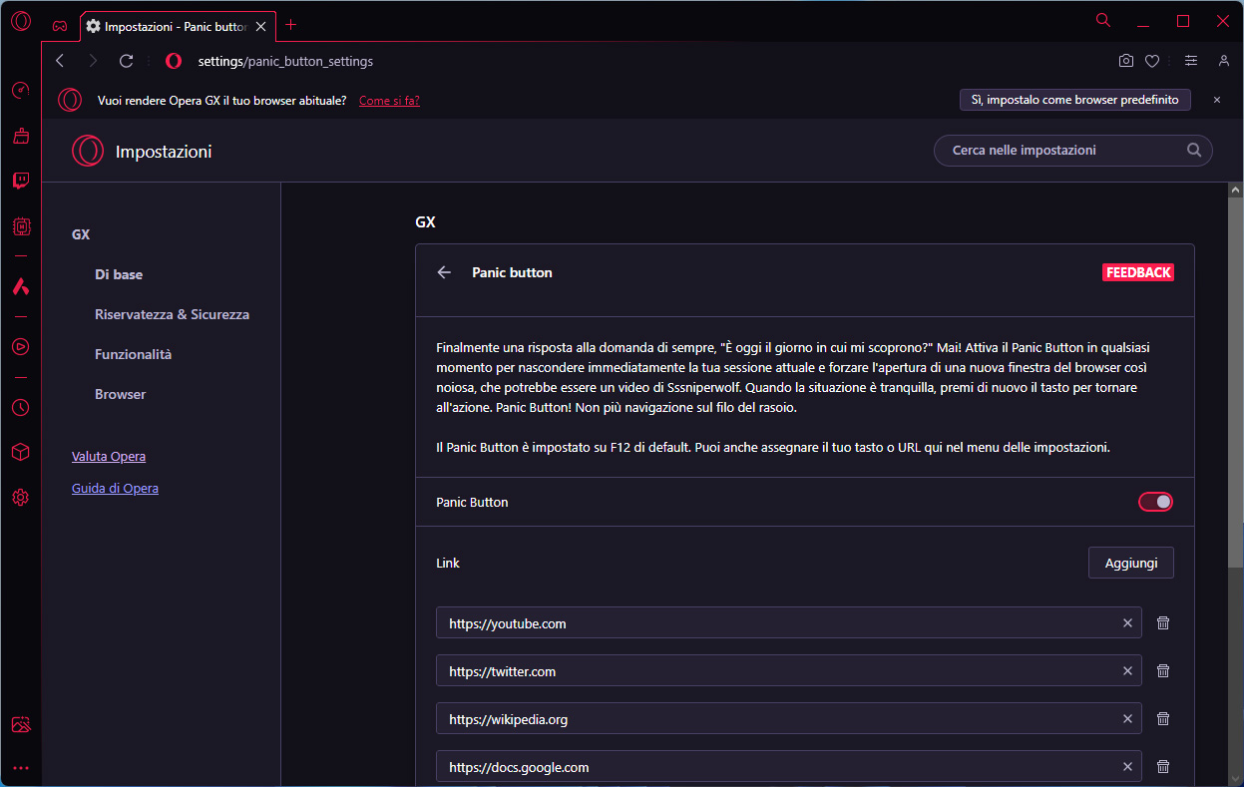Click the GX Corner gamepad icon
Viewport: 1244px width, 787px height.
pos(60,25)
